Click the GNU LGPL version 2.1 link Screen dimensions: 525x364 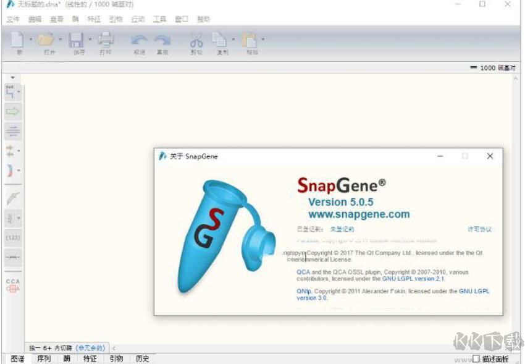(413, 279)
